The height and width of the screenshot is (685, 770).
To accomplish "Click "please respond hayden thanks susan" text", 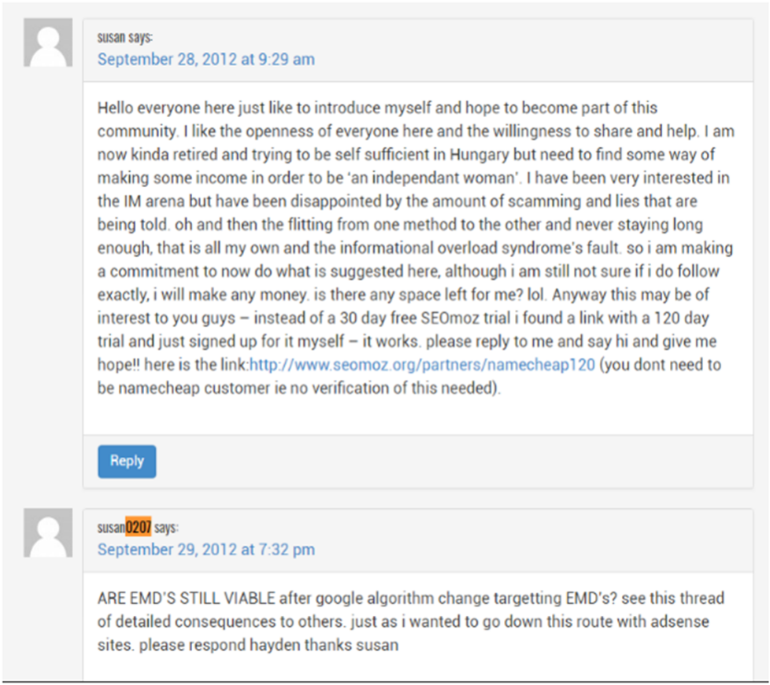I will (268, 645).
